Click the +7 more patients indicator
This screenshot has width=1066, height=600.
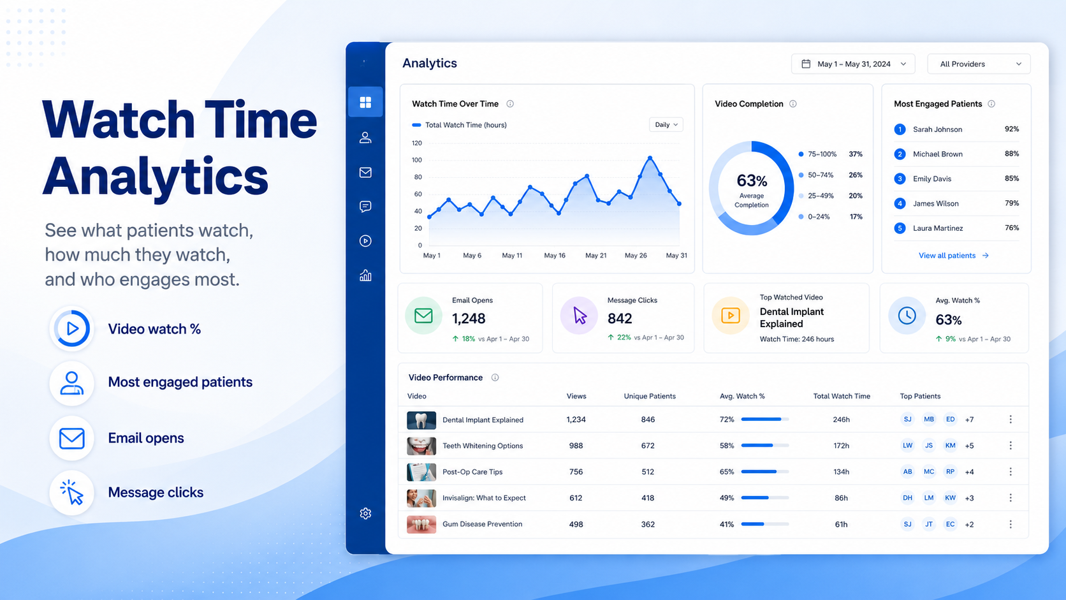969,420
